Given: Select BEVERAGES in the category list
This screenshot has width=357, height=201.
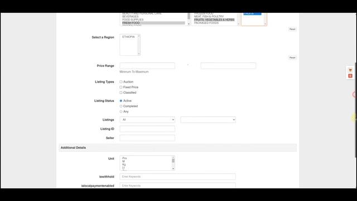Looking at the screenshot, I should (130, 17).
